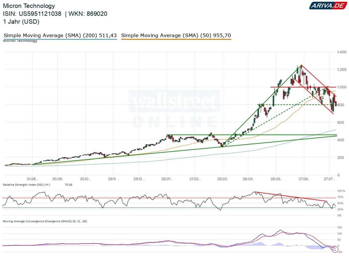Click the MACD 150 scale label
The width and height of the screenshot is (349, 256).
click(340, 227)
